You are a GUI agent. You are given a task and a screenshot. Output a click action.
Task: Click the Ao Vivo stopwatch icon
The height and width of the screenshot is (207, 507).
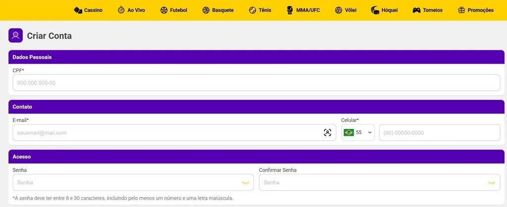(x=121, y=10)
